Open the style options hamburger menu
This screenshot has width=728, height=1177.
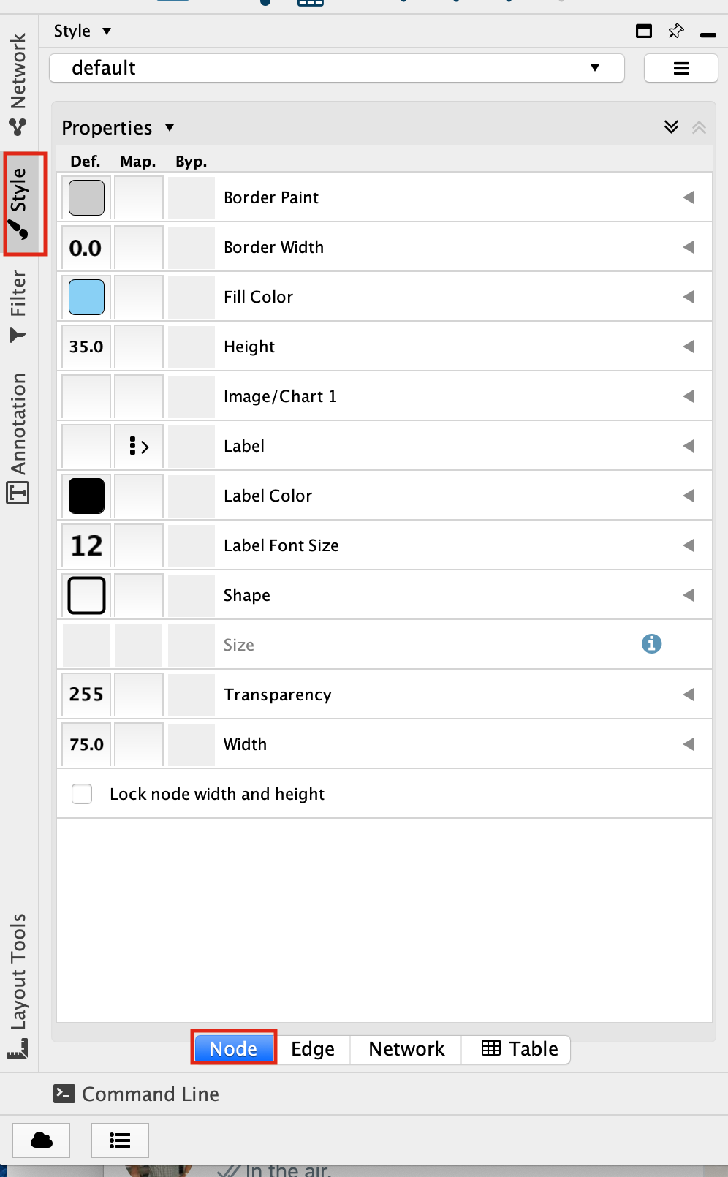pyautogui.click(x=680, y=69)
